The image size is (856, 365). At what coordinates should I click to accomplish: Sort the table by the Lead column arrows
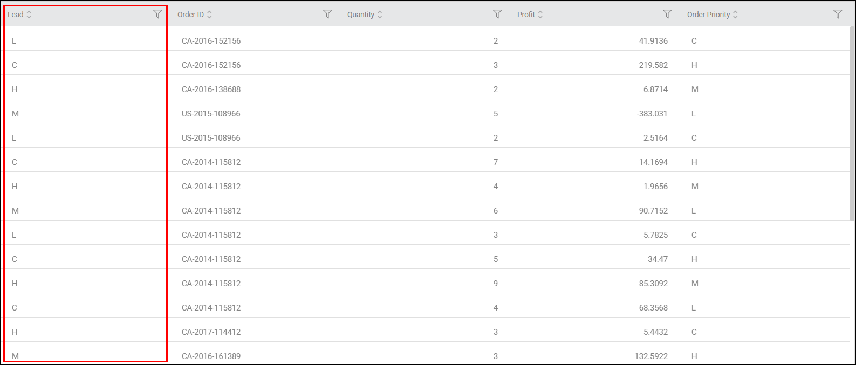(x=29, y=14)
